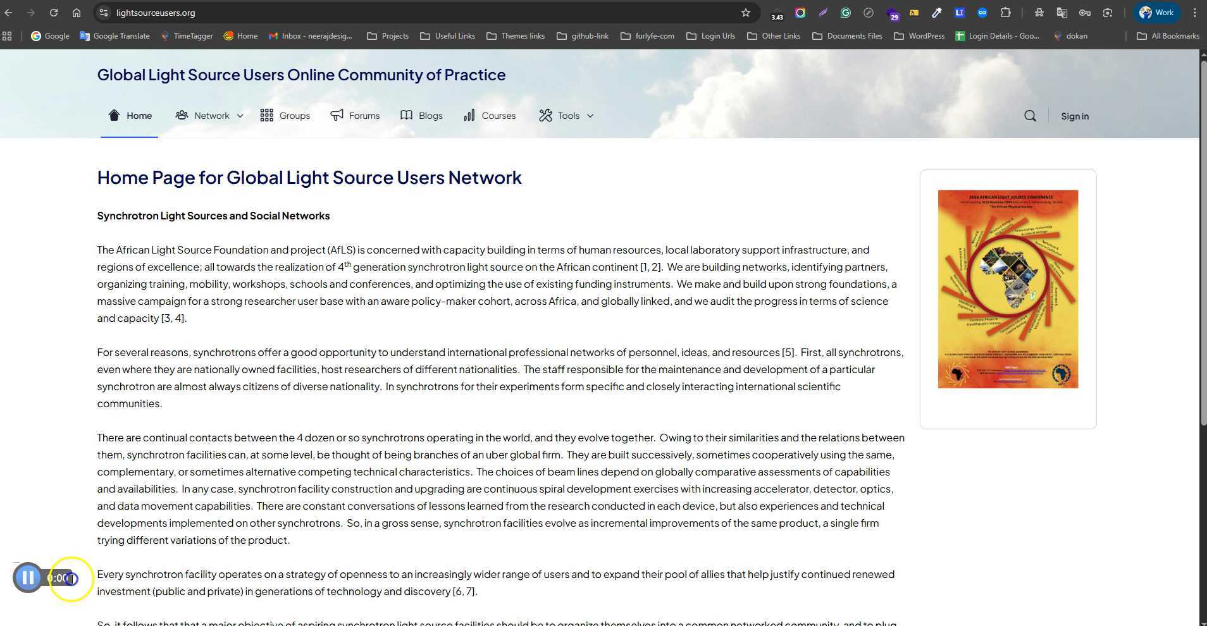Open the Useful Links bookmark folder
1207x626 pixels.
447,36
